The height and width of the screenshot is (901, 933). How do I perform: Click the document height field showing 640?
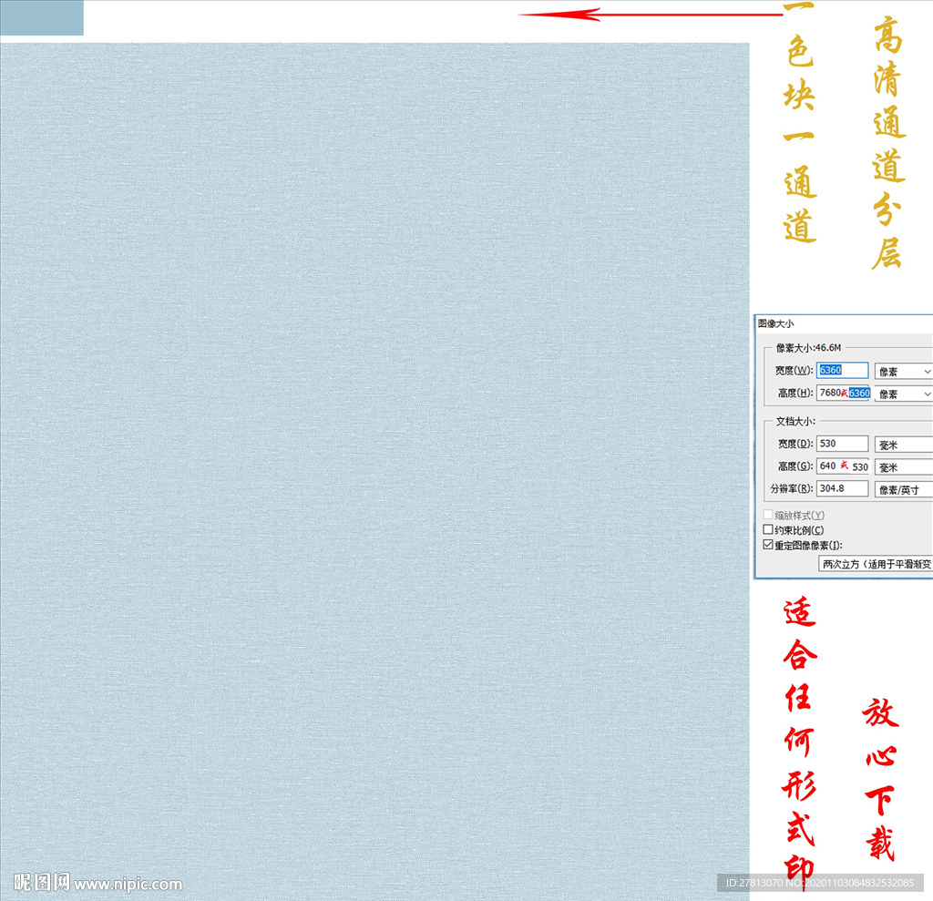point(843,466)
